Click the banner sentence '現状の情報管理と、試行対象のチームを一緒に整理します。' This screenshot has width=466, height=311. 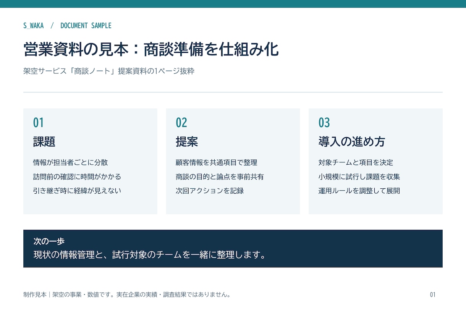pos(150,254)
